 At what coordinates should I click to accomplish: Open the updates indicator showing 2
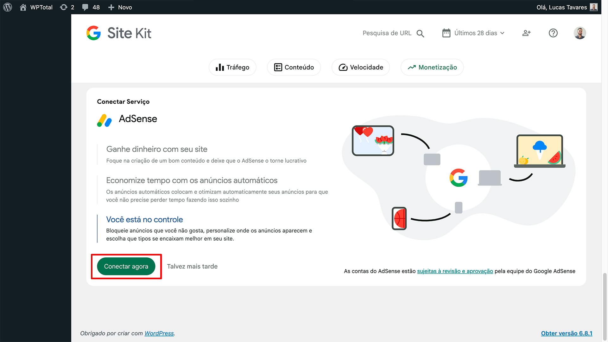[67, 7]
